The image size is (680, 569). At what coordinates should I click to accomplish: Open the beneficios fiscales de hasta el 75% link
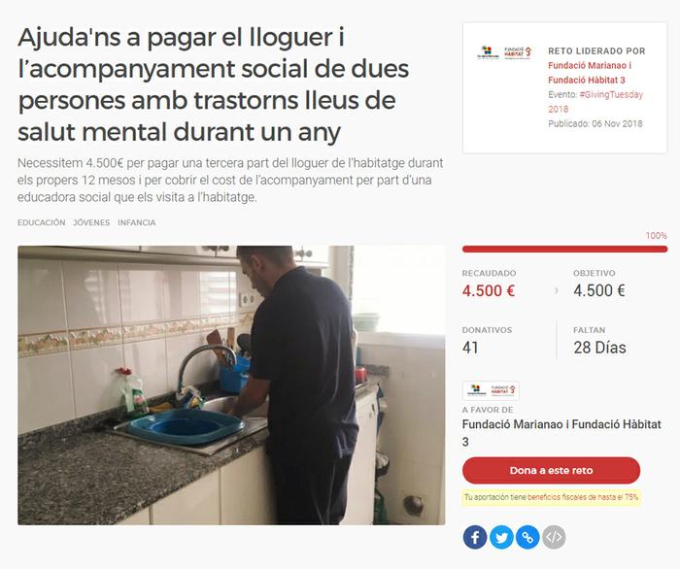click(x=583, y=497)
